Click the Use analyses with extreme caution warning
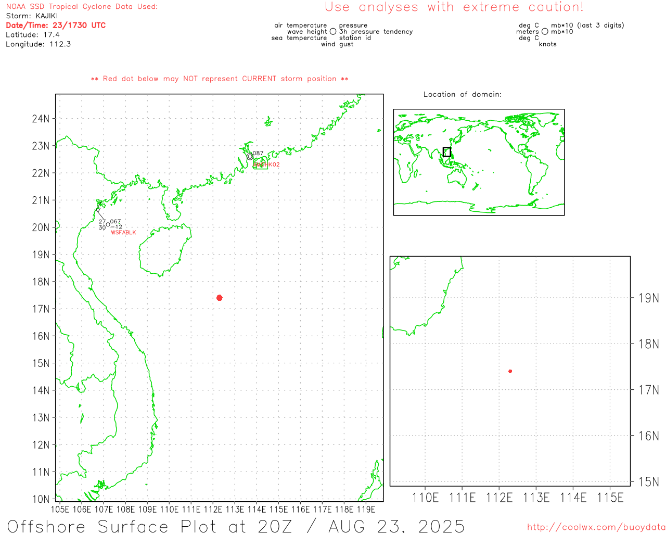The height and width of the screenshot is (533, 666). click(454, 7)
